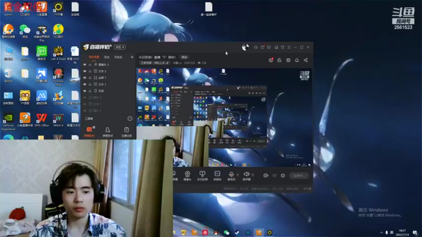
Task: Open the hamburger menu in title bar
Action: (289, 47)
